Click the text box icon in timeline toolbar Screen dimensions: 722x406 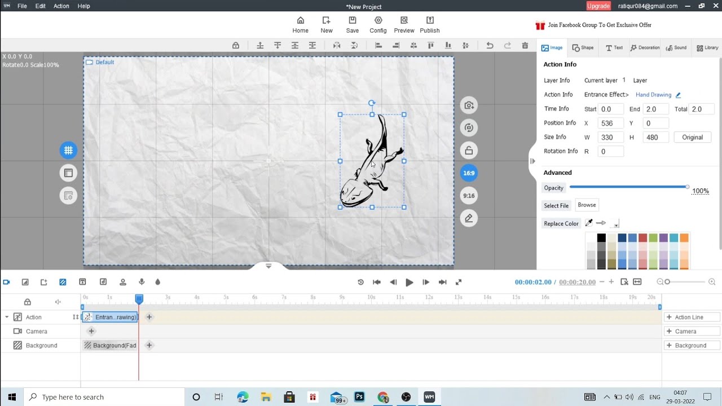tap(82, 282)
